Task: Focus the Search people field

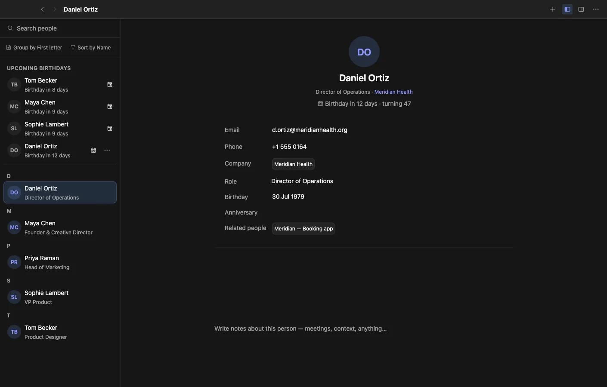Action: (60, 28)
